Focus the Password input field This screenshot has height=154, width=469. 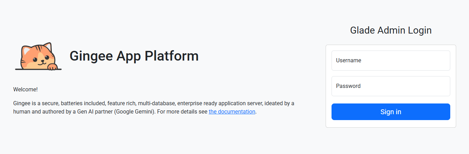(x=391, y=86)
